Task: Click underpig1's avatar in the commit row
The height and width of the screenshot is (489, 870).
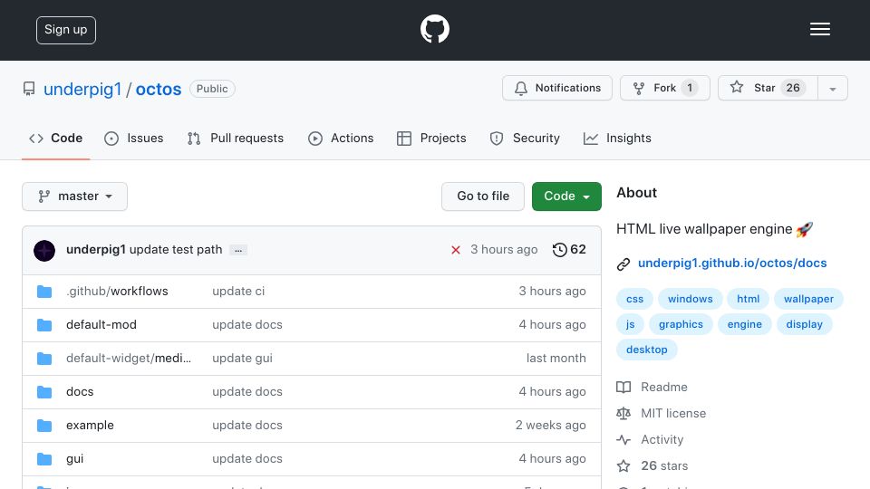Action: click(x=44, y=251)
